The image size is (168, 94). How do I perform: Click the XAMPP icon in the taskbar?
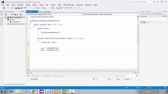(56, 92)
